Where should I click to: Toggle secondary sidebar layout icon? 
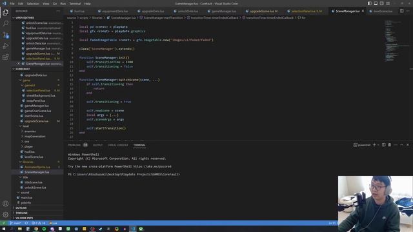(x=381, y=3)
